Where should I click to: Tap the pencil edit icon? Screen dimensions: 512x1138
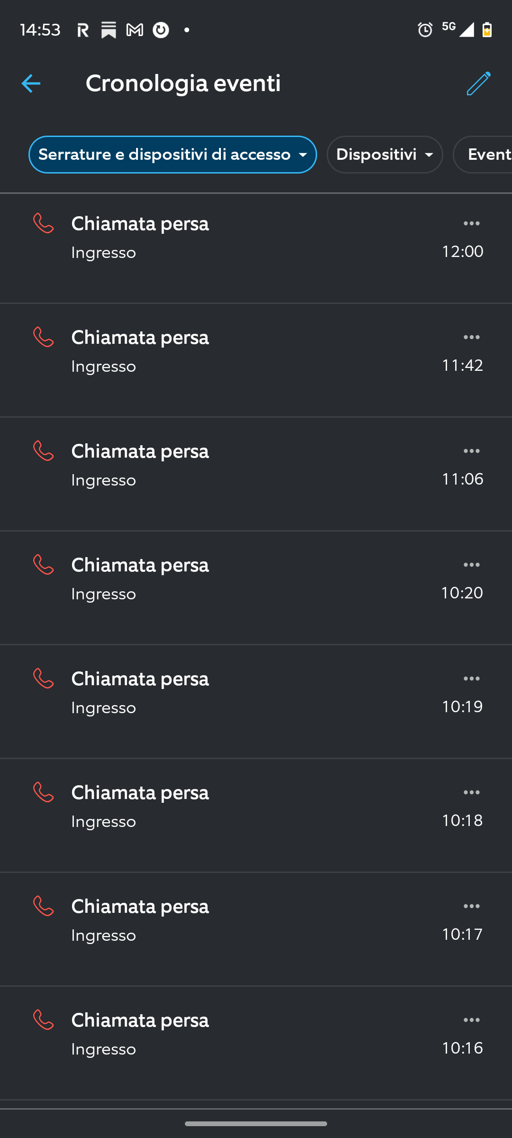(478, 83)
